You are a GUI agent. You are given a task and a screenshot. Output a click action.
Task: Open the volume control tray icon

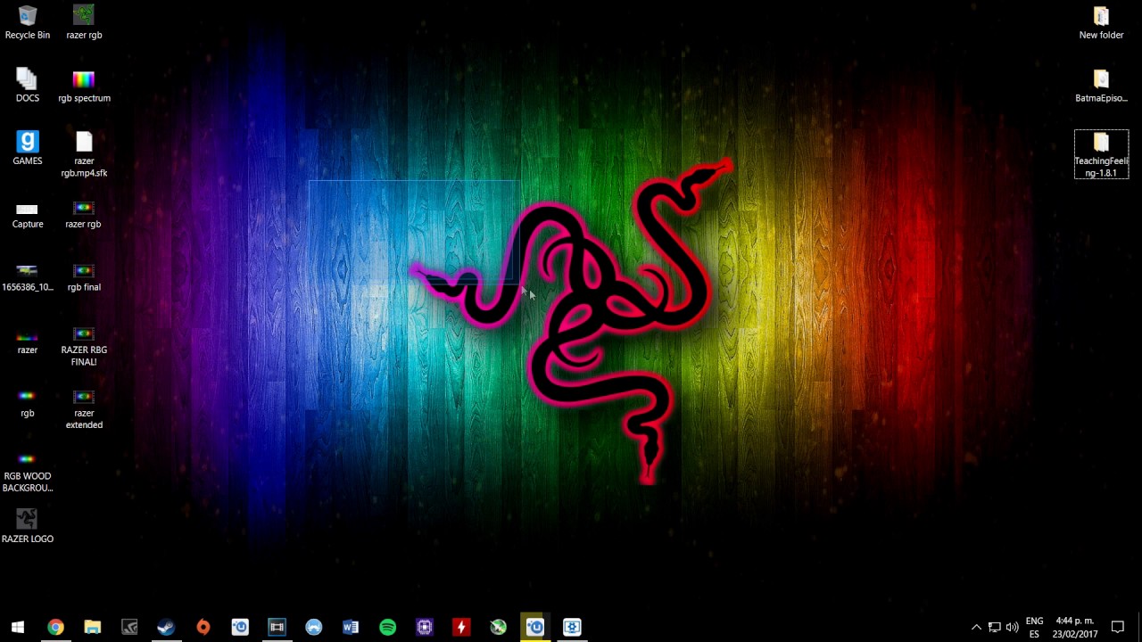coord(1012,627)
